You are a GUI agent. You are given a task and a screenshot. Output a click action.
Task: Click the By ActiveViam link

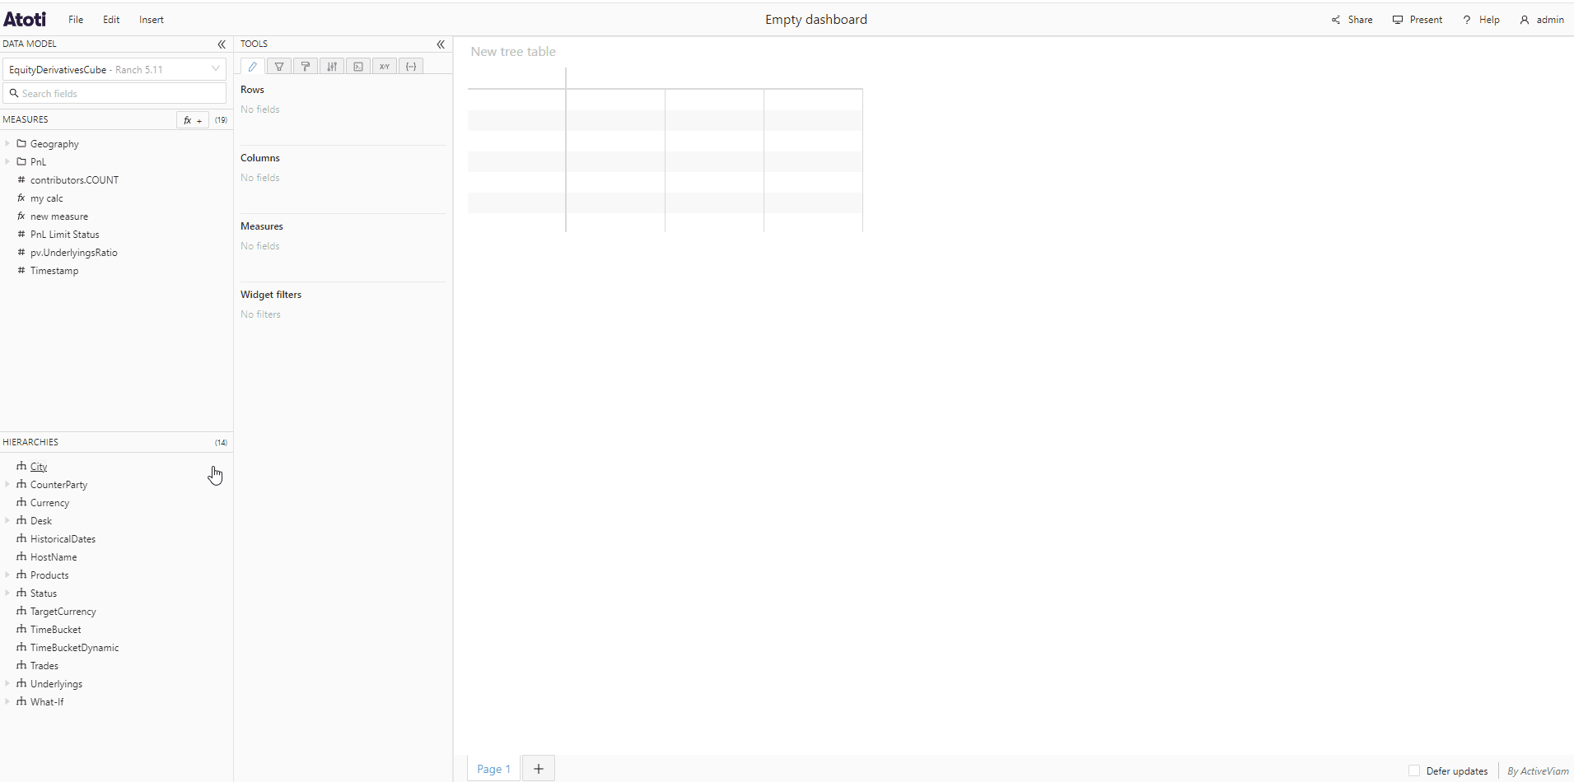pos(1538,771)
